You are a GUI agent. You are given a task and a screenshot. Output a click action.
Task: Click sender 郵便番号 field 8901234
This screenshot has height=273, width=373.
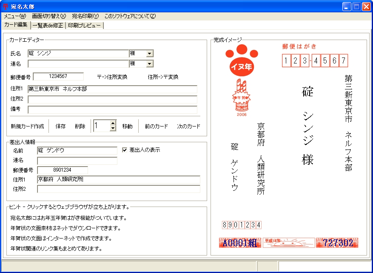tap(63, 170)
